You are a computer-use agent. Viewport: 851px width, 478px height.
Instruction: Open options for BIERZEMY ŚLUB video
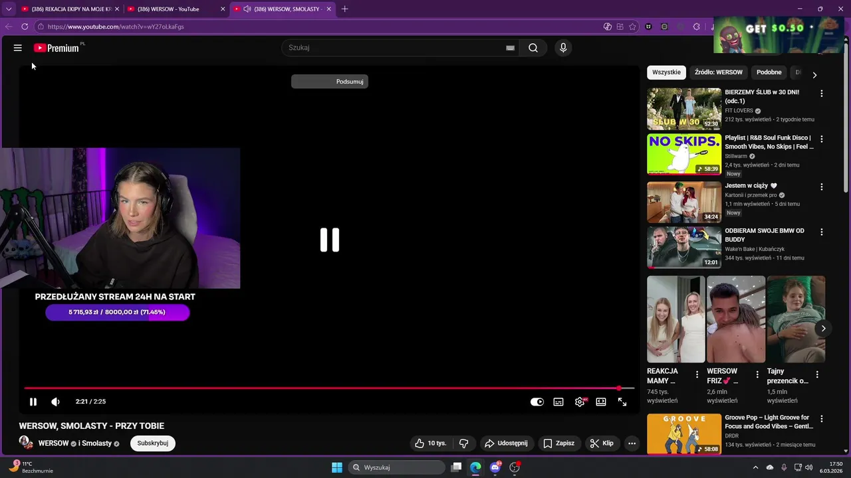click(822, 94)
